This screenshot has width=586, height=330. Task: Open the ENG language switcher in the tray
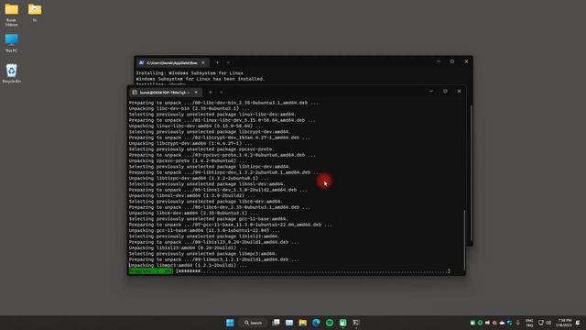pos(529,323)
